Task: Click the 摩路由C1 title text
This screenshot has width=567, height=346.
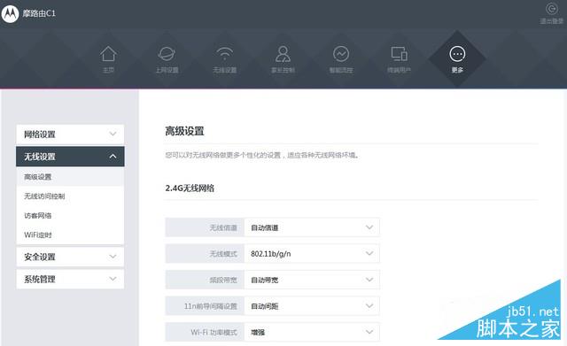Action: (39, 14)
